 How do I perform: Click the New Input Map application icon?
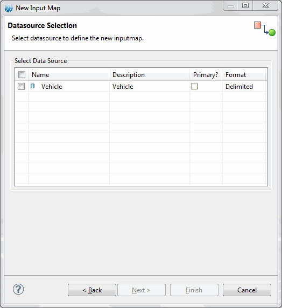[9, 9]
